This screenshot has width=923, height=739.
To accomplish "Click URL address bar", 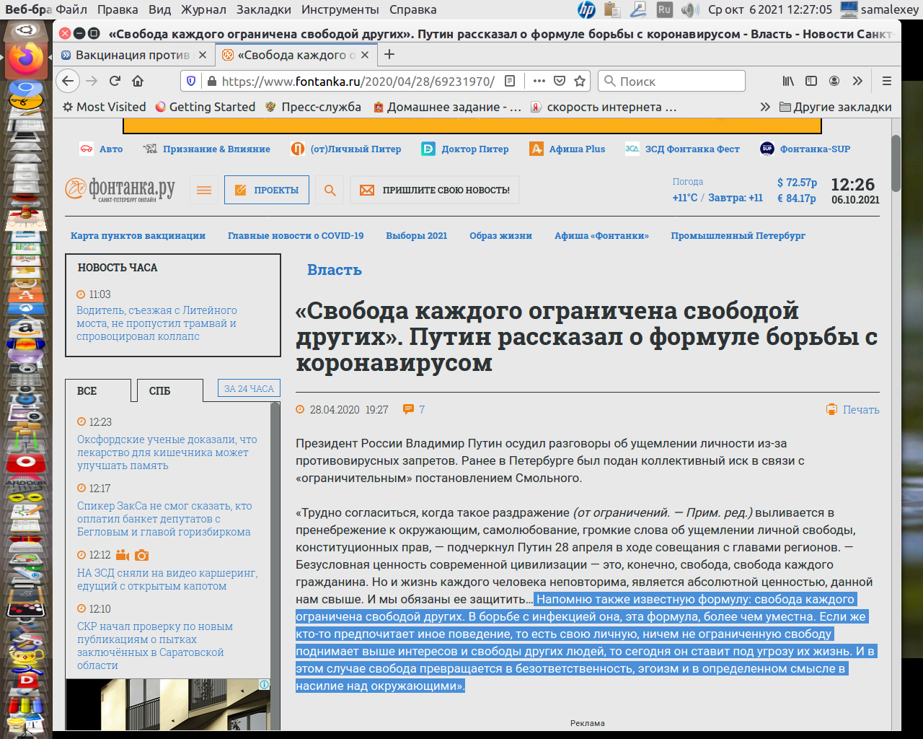I will (x=358, y=81).
